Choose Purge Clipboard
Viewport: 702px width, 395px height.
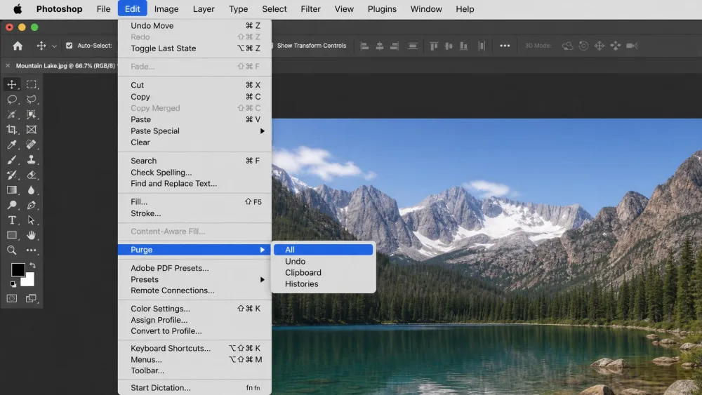click(x=323, y=272)
